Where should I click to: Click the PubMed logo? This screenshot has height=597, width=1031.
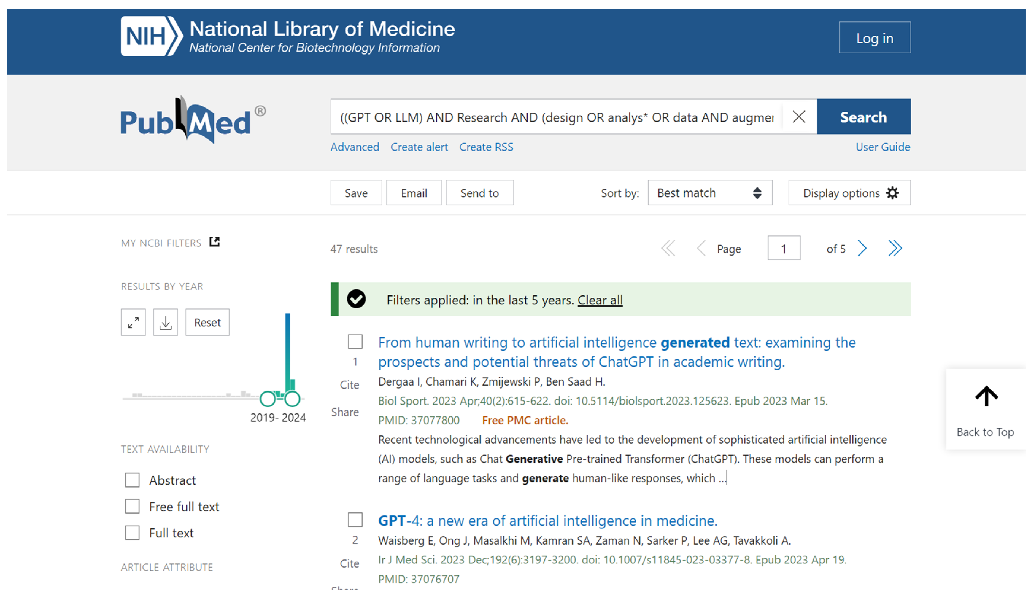click(x=192, y=120)
